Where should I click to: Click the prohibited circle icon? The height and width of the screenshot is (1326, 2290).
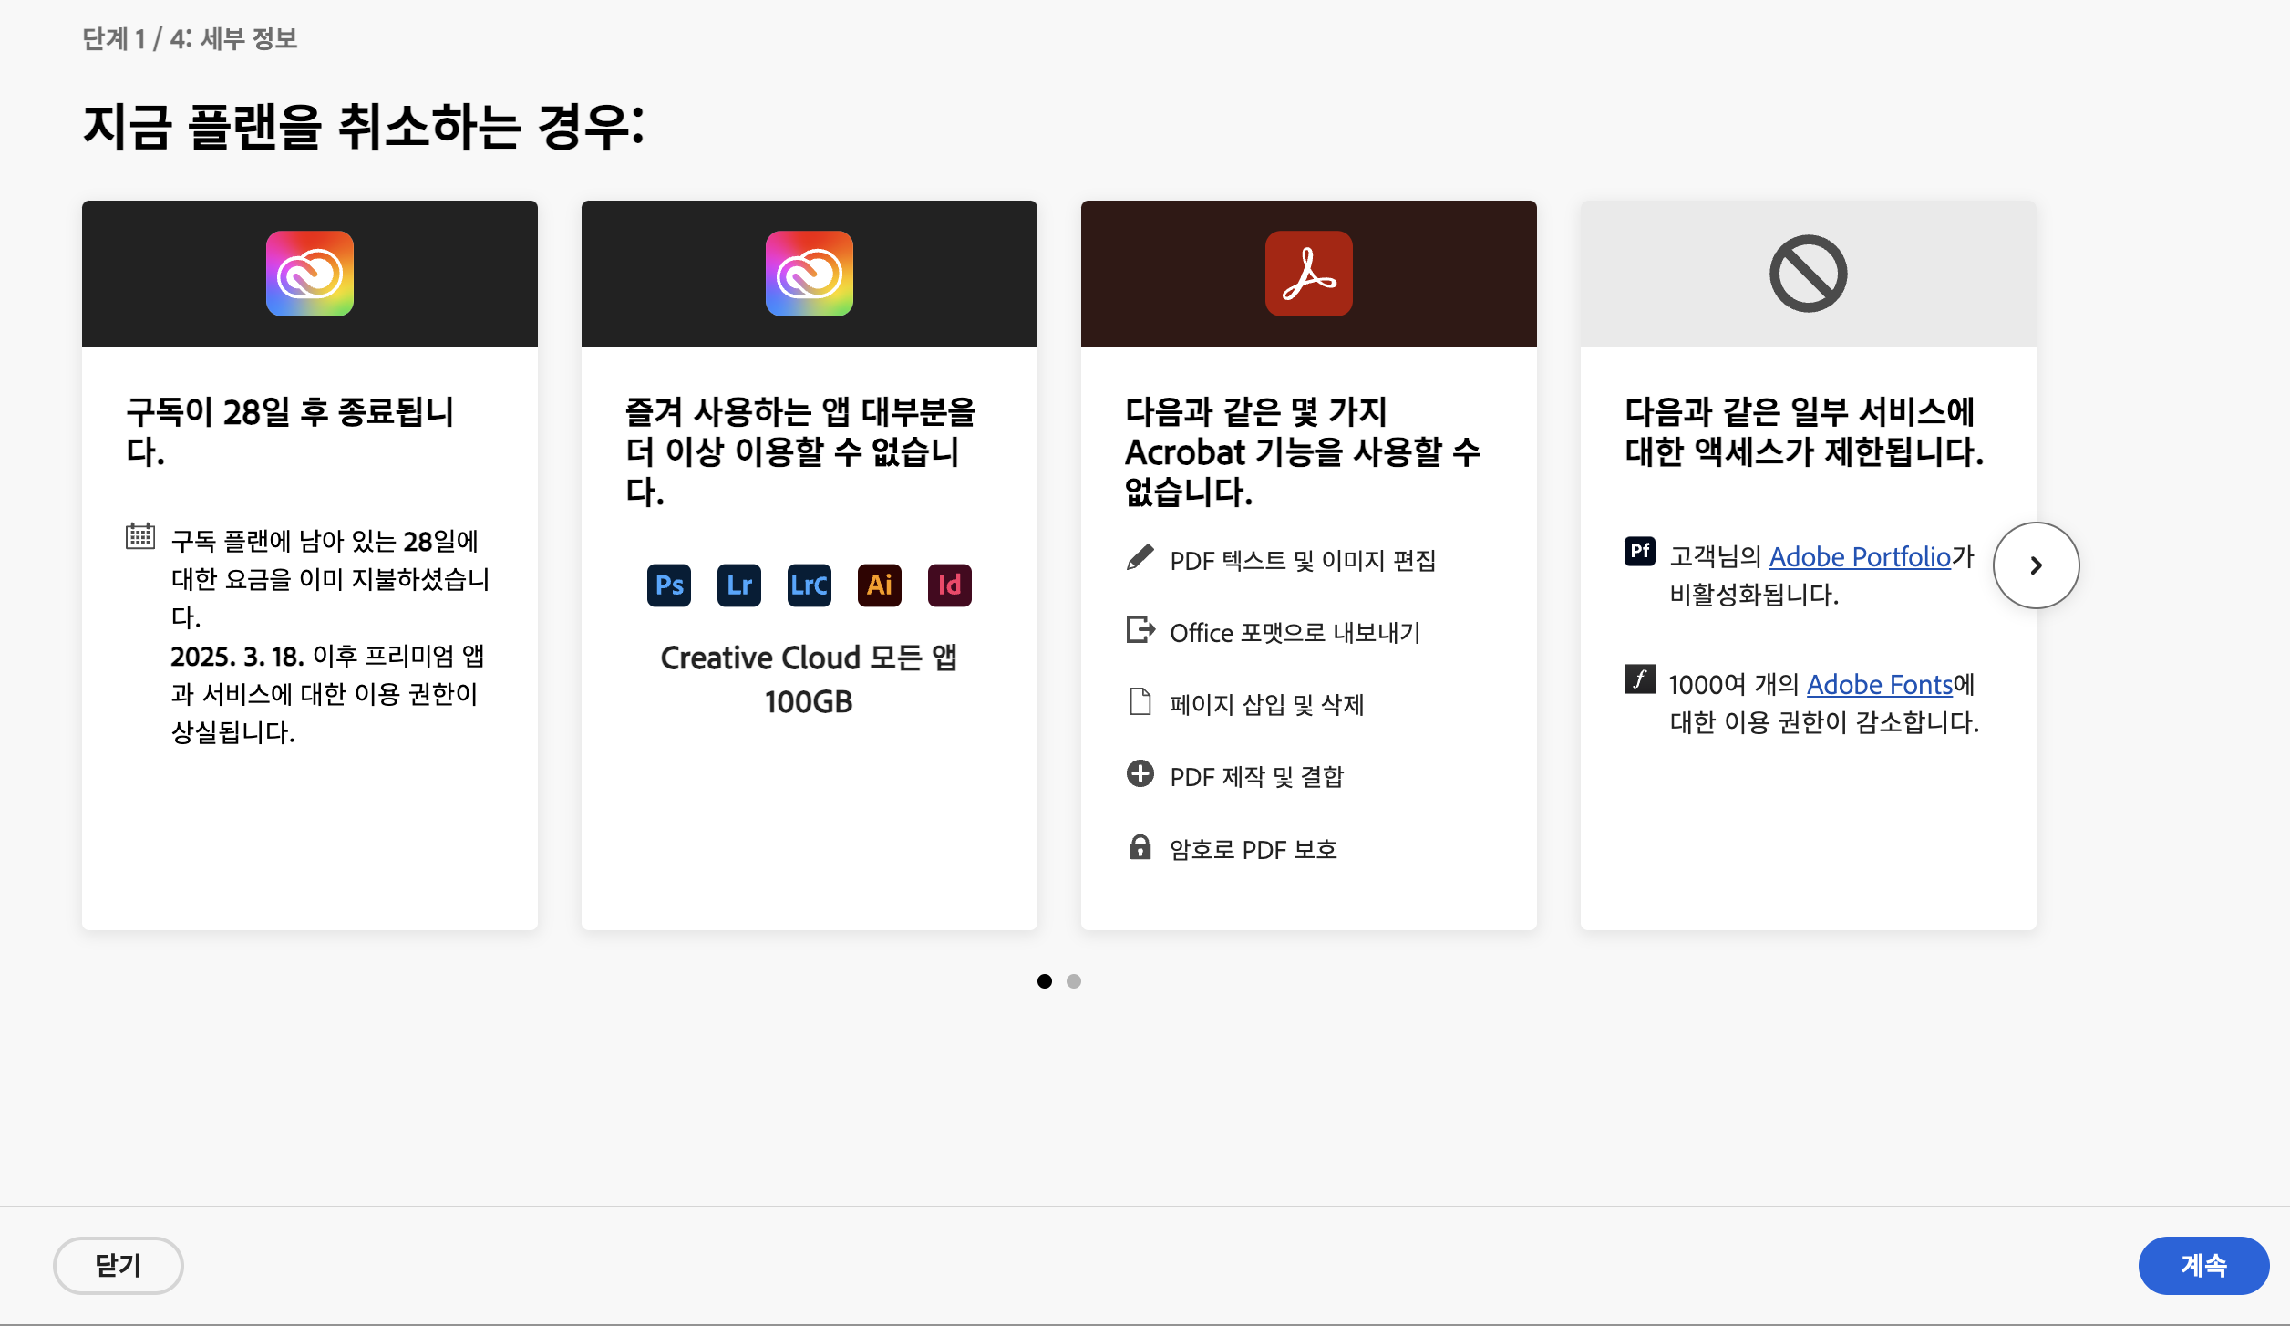pyautogui.click(x=1808, y=274)
